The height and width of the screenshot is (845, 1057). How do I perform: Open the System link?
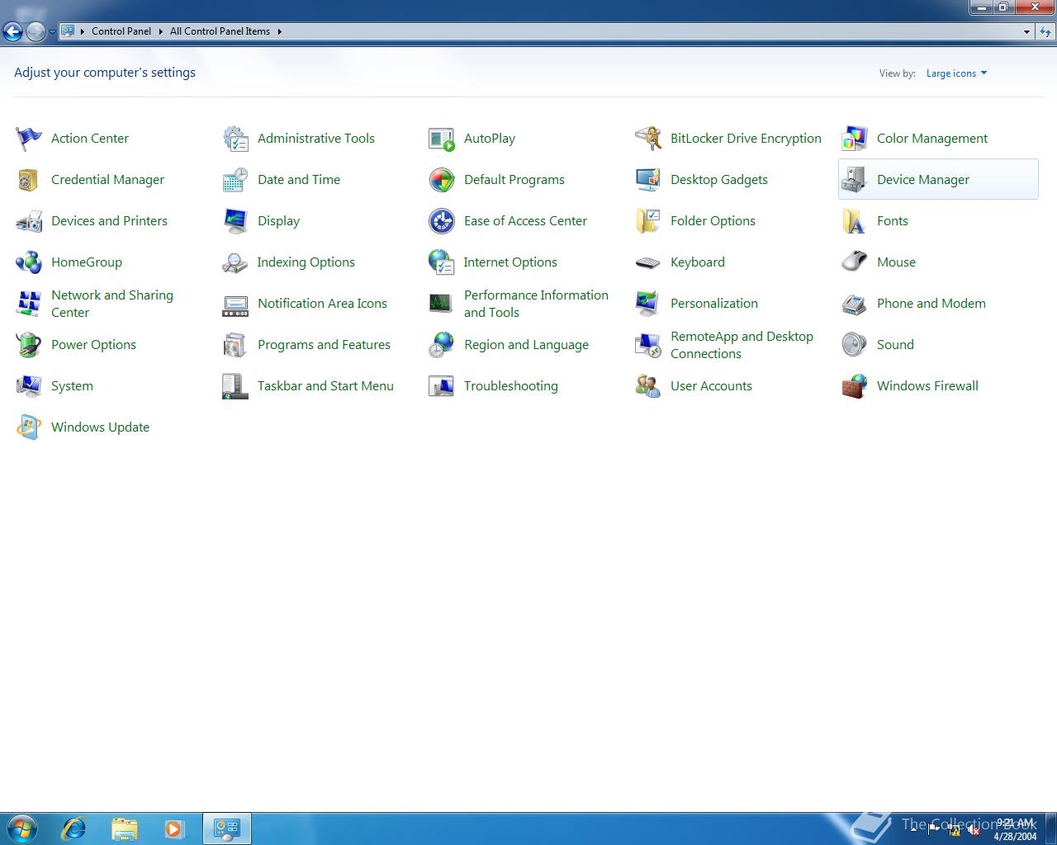(72, 386)
